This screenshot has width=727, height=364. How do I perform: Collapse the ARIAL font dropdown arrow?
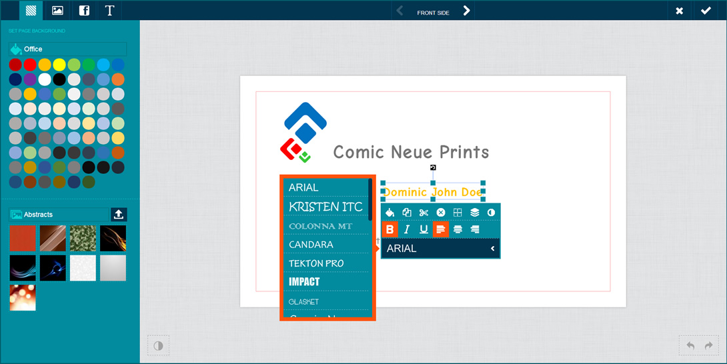pyautogui.click(x=492, y=249)
